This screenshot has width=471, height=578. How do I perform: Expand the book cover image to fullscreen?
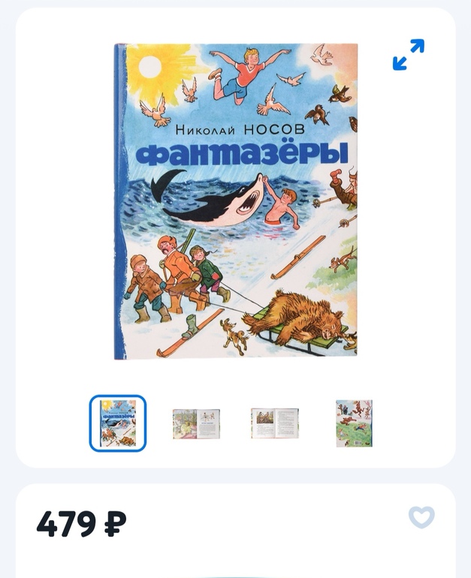[409, 55]
